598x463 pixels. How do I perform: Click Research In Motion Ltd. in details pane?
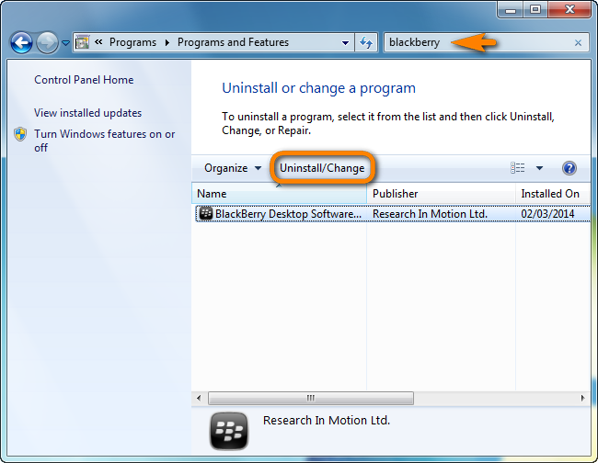[x=327, y=421]
